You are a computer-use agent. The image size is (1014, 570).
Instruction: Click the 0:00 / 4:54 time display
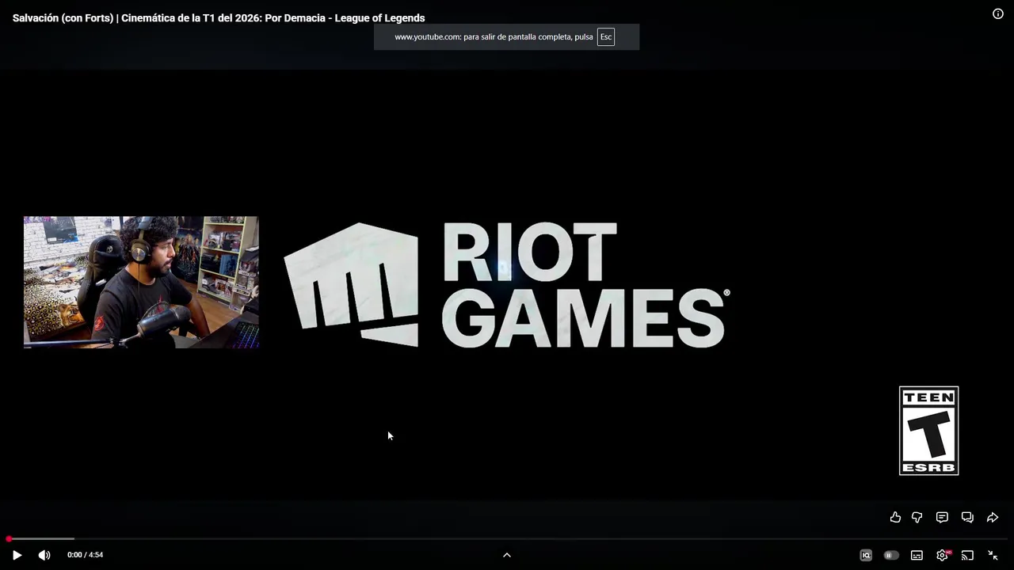[x=85, y=555]
